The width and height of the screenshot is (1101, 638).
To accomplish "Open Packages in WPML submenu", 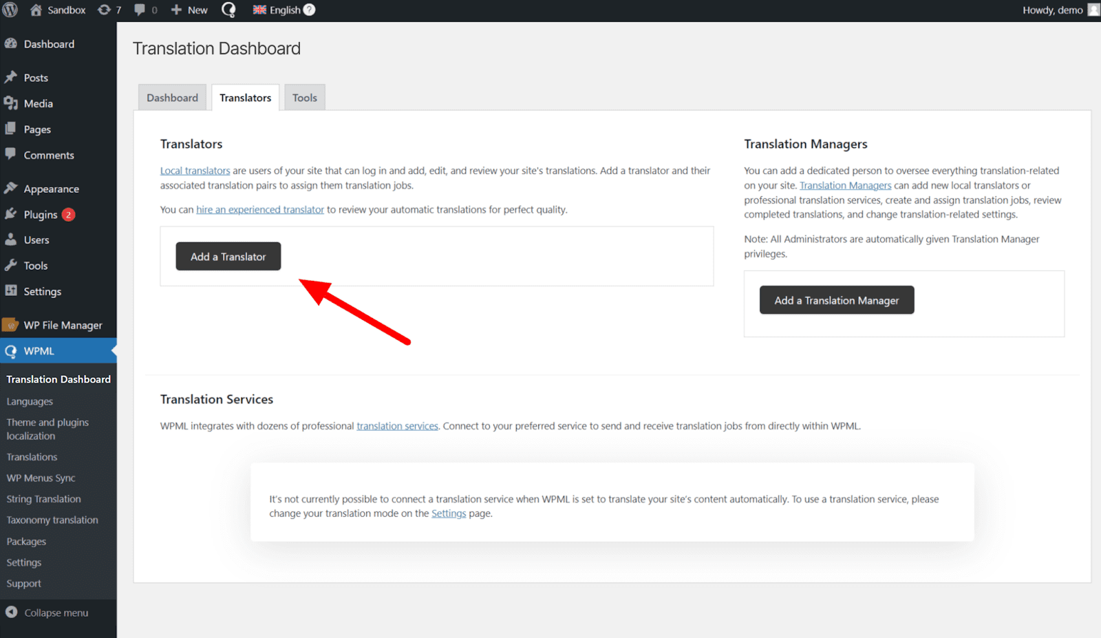I will point(26,542).
